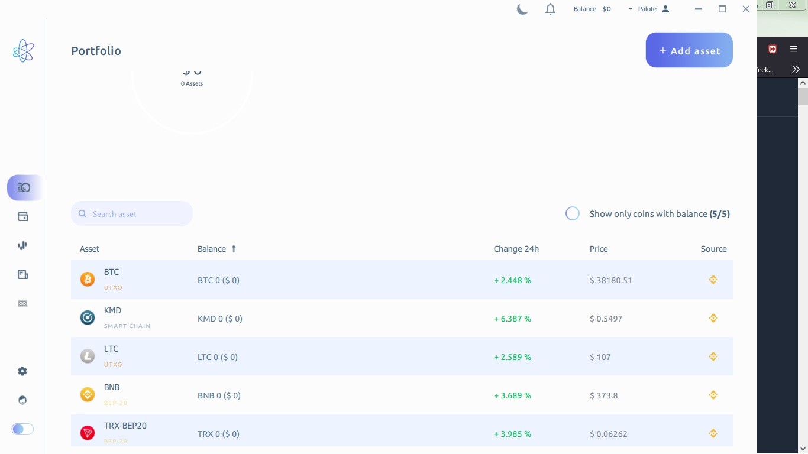The image size is (808, 454).
Task: Click the LTC coin icon
Action: pos(88,356)
